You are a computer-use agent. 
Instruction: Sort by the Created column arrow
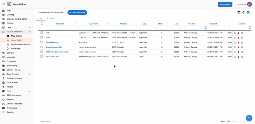[224, 24]
